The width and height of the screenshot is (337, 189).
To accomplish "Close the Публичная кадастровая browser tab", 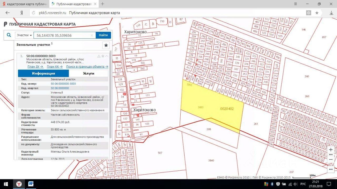I will pos(96,4).
